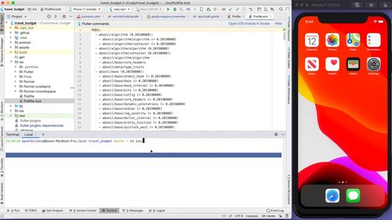Click the 4 spaces indent setting
The height and width of the screenshot is (220, 392).
click(x=252, y=216)
